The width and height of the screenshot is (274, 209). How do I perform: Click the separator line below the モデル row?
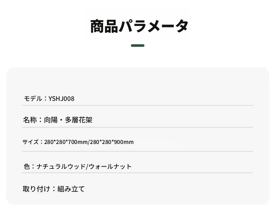pyautogui.click(x=137, y=105)
